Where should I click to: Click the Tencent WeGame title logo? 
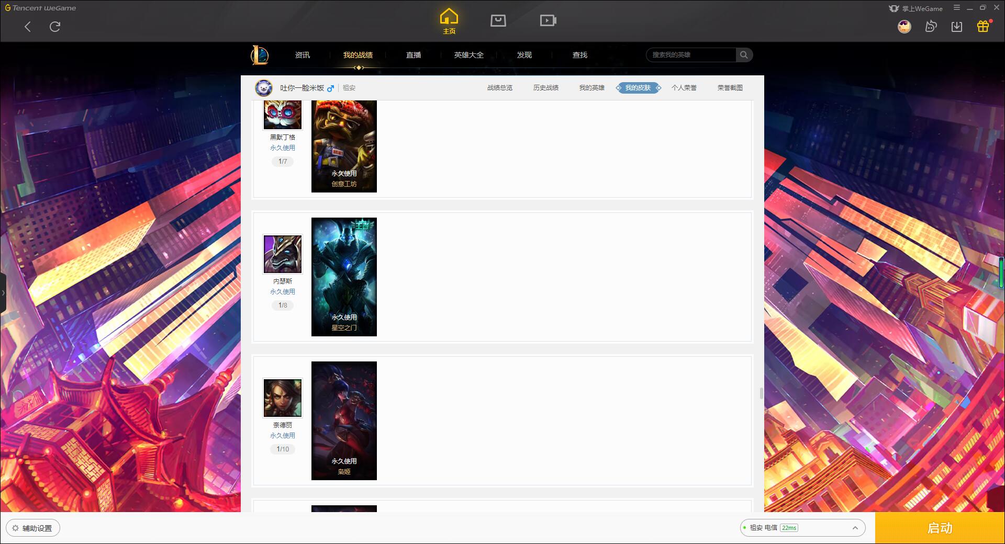(40, 8)
